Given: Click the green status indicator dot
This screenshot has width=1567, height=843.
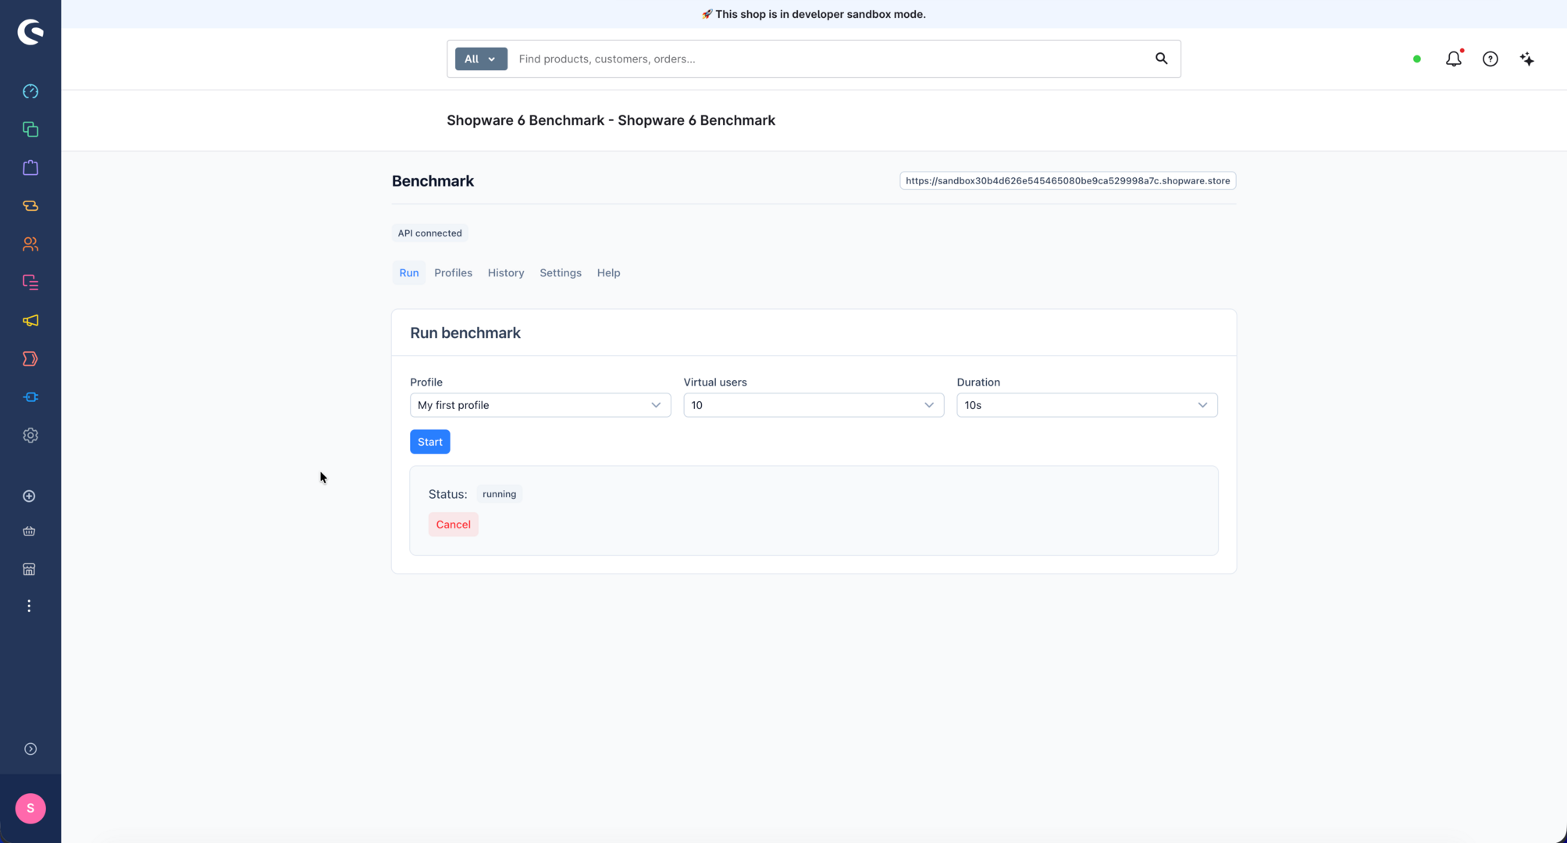Looking at the screenshot, I should (x=1417, y=59).
